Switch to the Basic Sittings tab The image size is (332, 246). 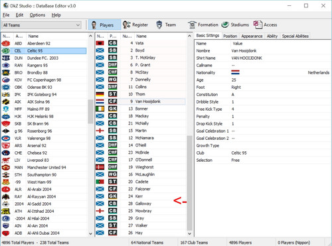[208, 36]
